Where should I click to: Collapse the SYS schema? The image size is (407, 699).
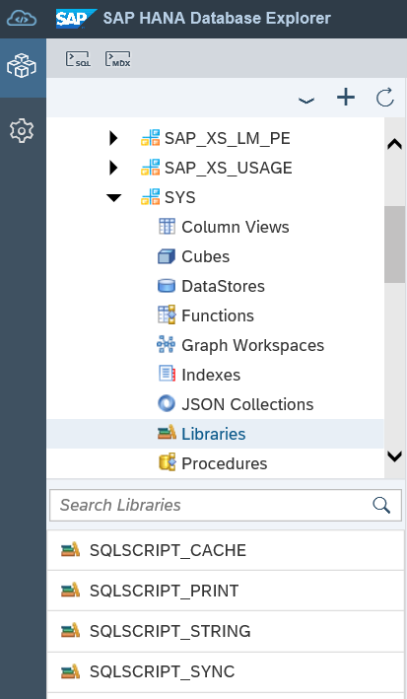pyautogui.click(x=114, y=197)
